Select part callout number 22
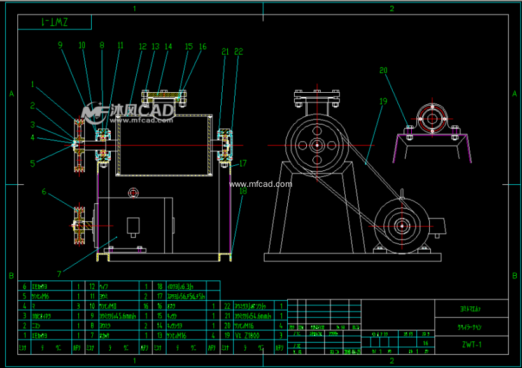Screen dimensions: 522x368 click(239, 51)
